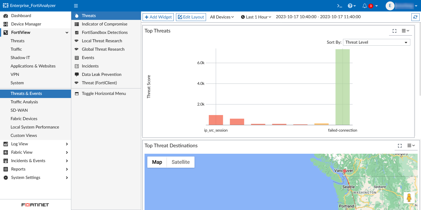Click the Device Manager icon

tap(6, 24)
